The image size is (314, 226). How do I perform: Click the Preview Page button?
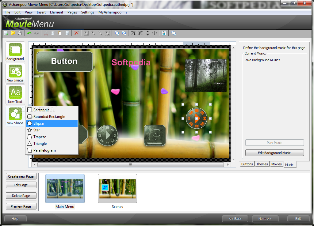tap(21, 206)
